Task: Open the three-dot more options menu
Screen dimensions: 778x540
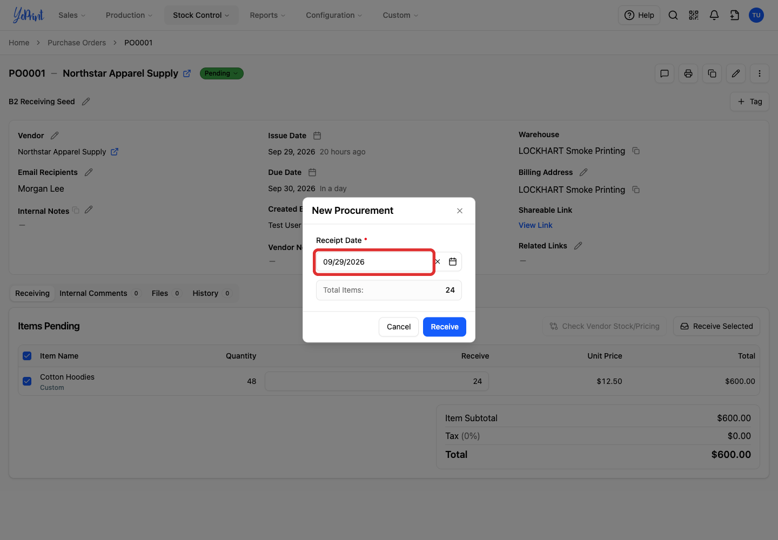Action: [x=760, y=73]
